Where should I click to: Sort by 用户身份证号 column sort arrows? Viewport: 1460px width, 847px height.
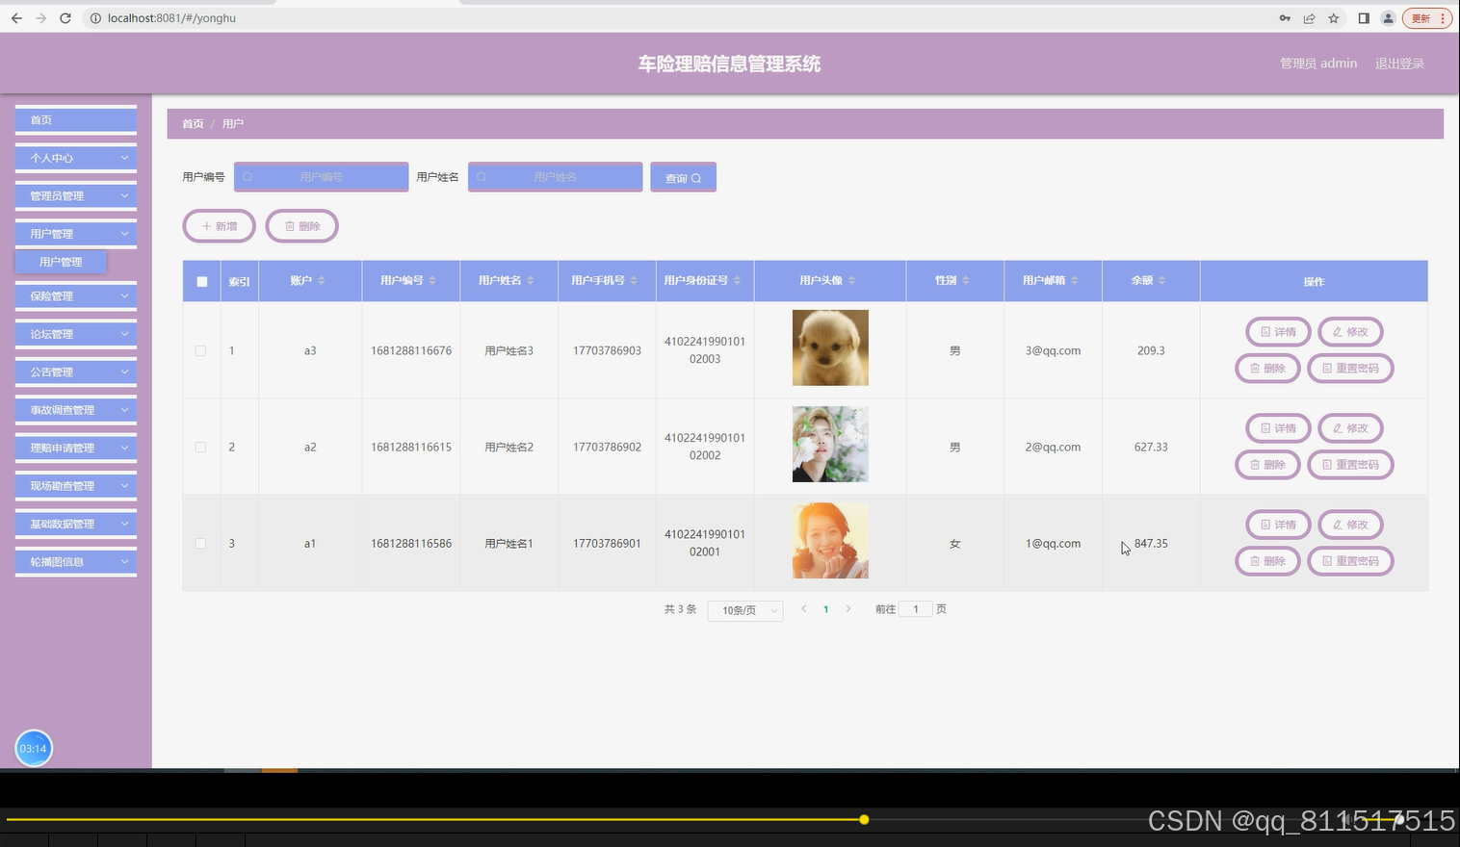pos(737,280)
